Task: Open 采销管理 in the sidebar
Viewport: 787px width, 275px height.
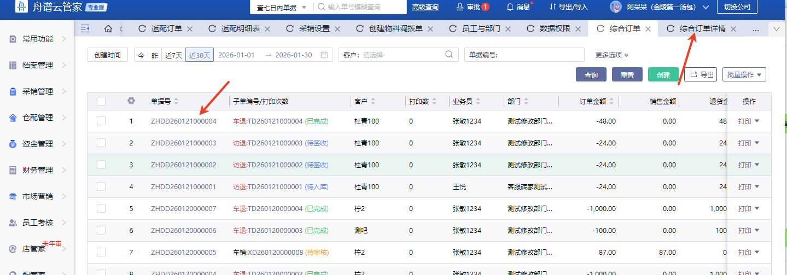Action: (37, 91)
